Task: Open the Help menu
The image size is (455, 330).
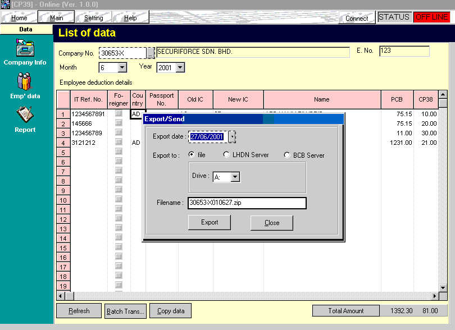Action: 130,18
